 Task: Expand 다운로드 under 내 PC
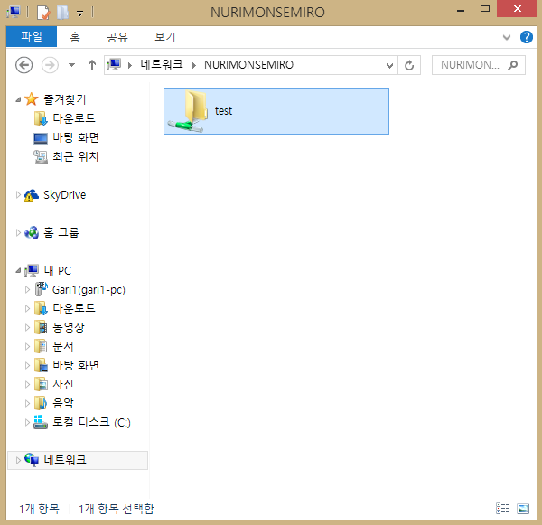27,308
